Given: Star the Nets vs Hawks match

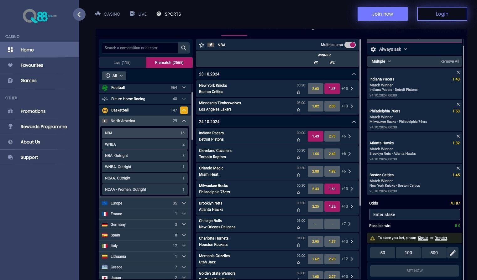Looking at the screenshot, I should tap(298, 210).
